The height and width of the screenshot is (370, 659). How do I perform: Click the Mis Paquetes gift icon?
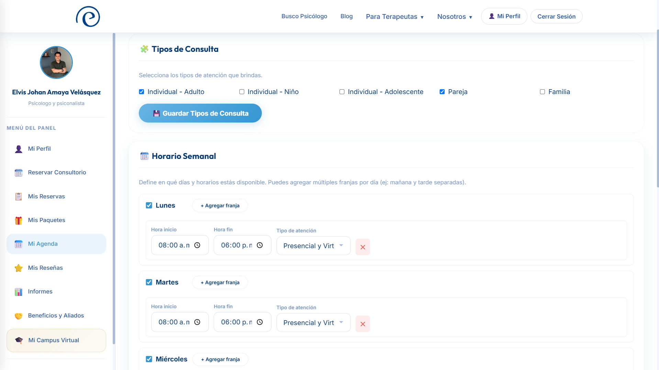pyautogui.click(x=19, y=220)
